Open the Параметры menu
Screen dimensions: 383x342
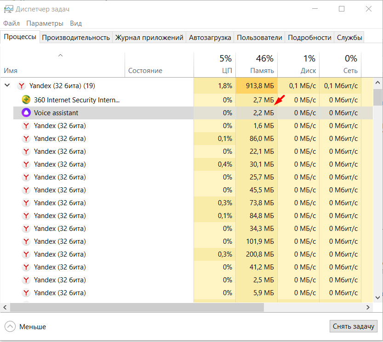(45, 23)
